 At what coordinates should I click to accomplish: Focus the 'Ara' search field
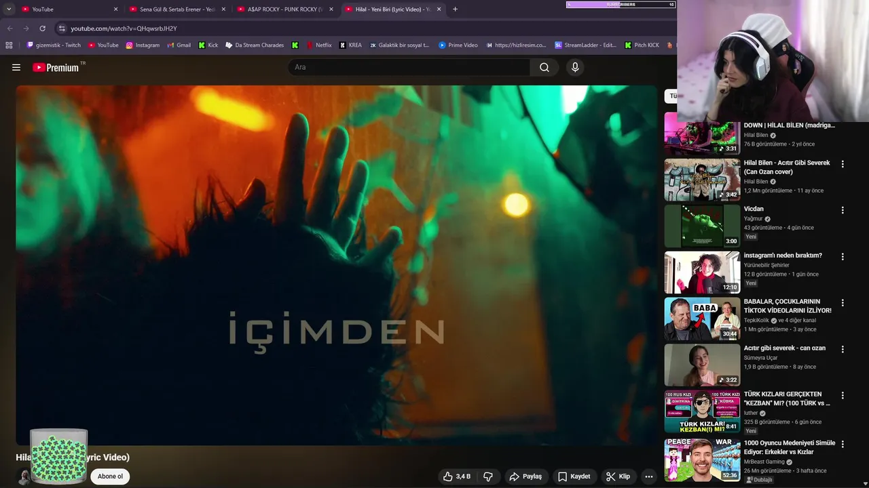click(409, 67)
